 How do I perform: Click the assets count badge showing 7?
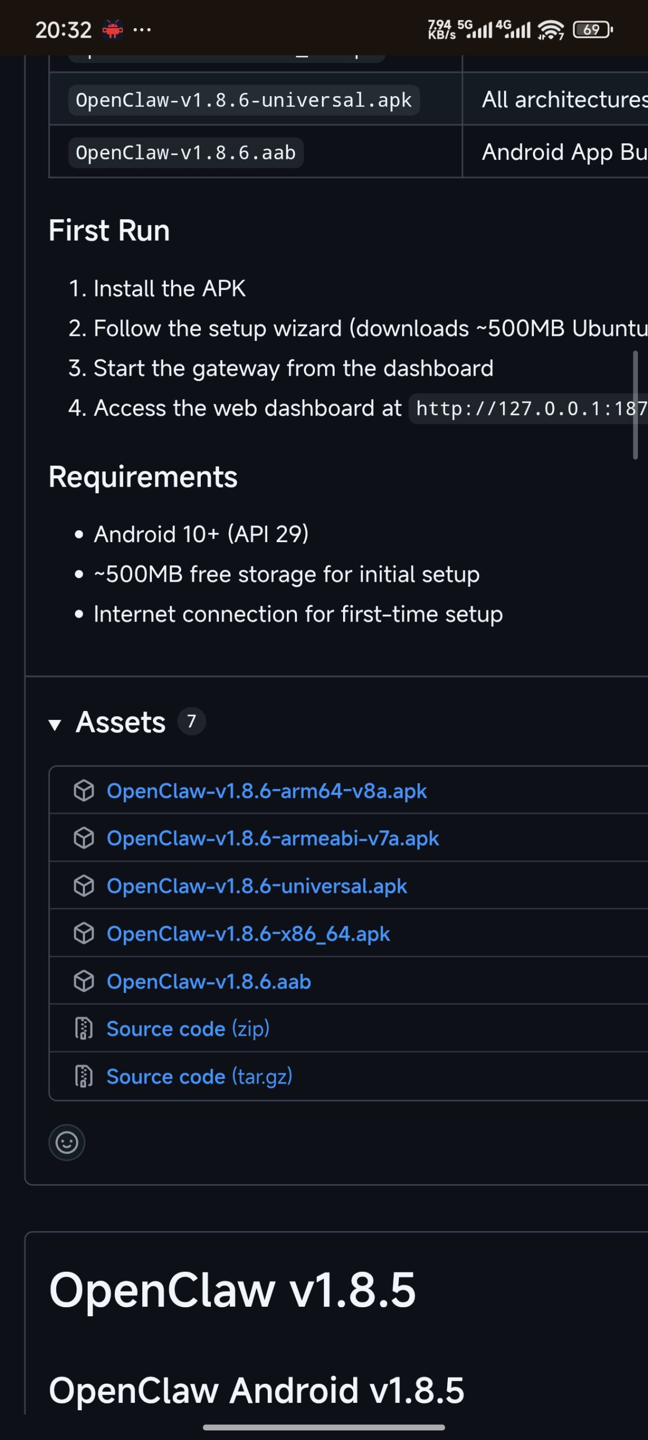(x=191, y=722)
